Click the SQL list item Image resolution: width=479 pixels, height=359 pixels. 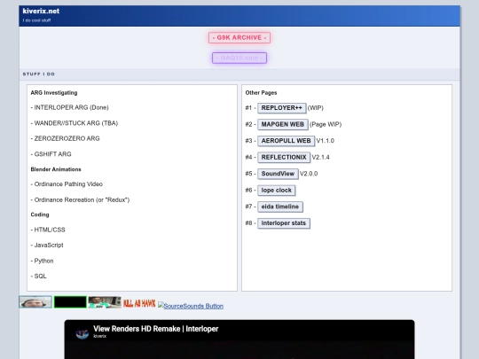coord(38,277)
